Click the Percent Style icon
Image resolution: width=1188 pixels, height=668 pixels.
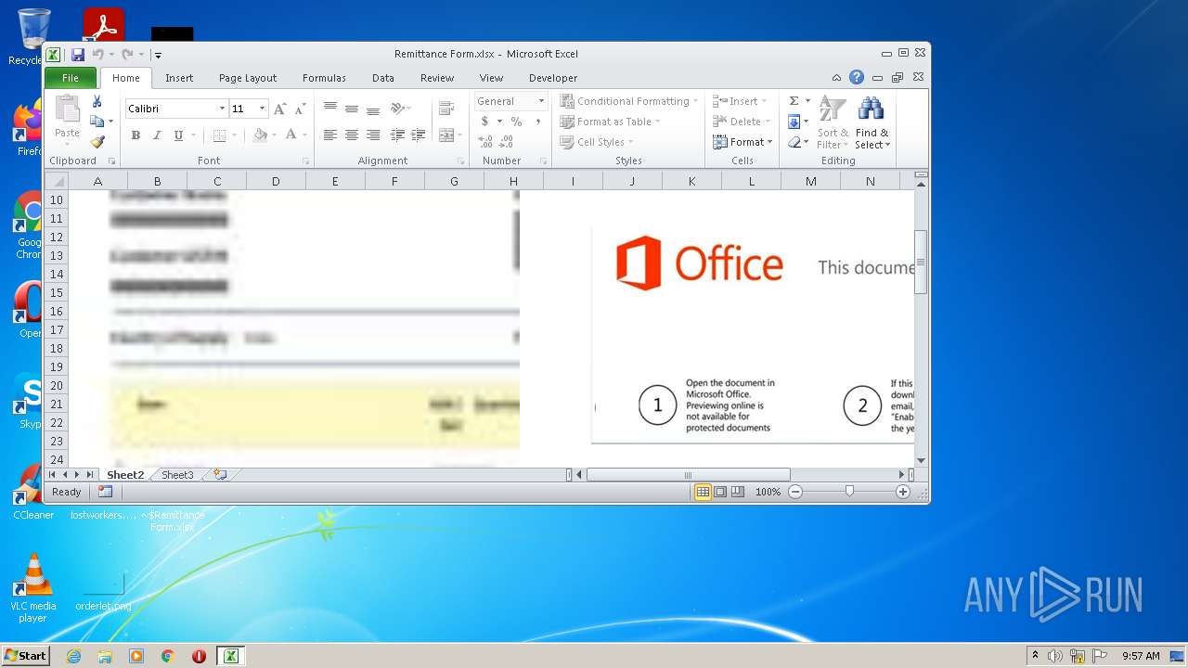(x=516, y=122)
